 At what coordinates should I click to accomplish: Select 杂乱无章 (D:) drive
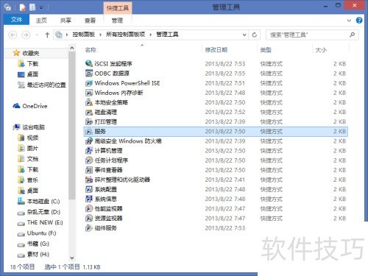43,212
